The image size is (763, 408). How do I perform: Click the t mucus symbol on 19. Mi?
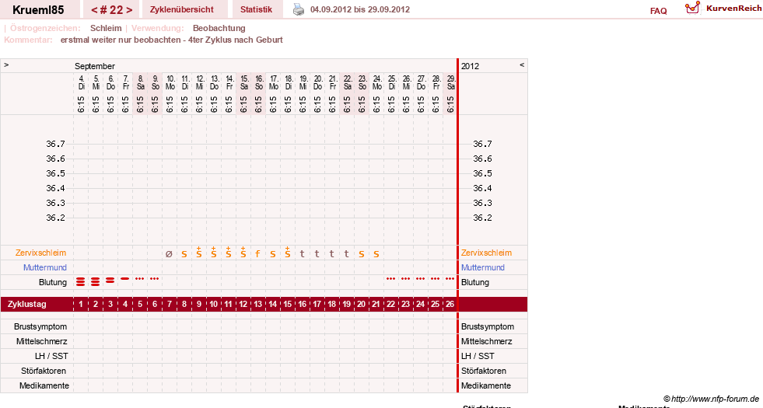(303, 254)
